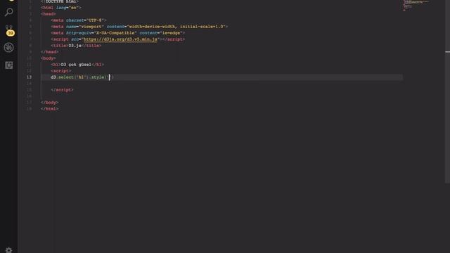Open Source Control view with 39 badge
This screenshot has height=253, width=450.
coord(9,30)
